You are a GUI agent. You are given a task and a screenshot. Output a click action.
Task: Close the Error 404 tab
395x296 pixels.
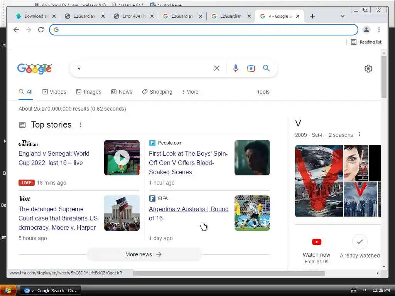coord(152,16)
